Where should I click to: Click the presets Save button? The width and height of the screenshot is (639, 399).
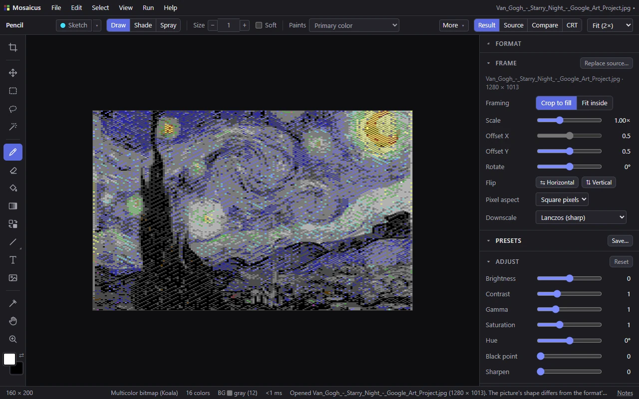pyautogui.click(x=620, y=241)
